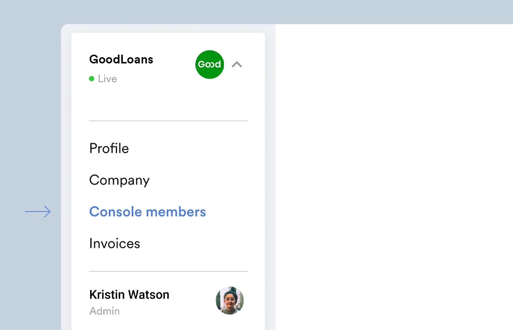
Task: Collapse the GoodLoans menu with the chevron
Action: [237, 65]
